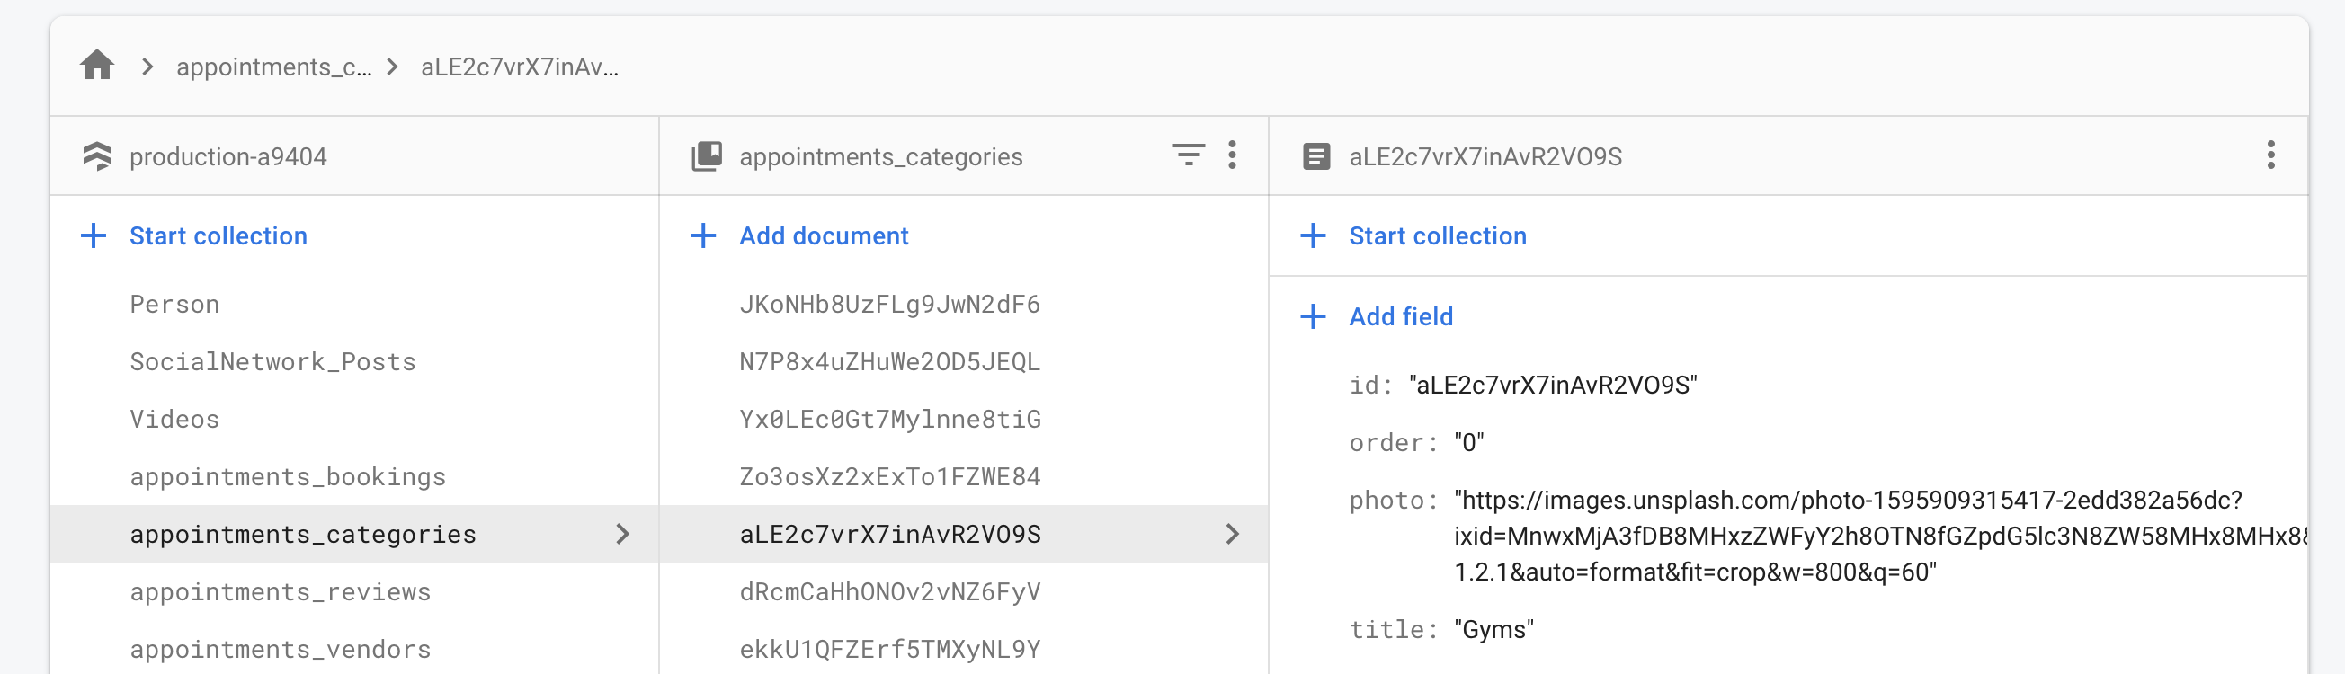Viewport: 2345px width, 674px height.
Task: Click Add document button
Action: [823, 235]
